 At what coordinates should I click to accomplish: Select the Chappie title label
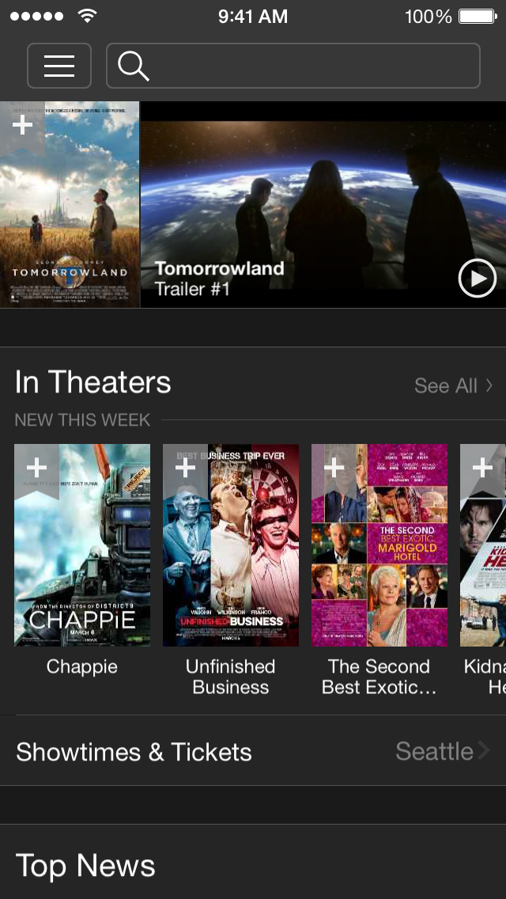(x=82, y=666)
